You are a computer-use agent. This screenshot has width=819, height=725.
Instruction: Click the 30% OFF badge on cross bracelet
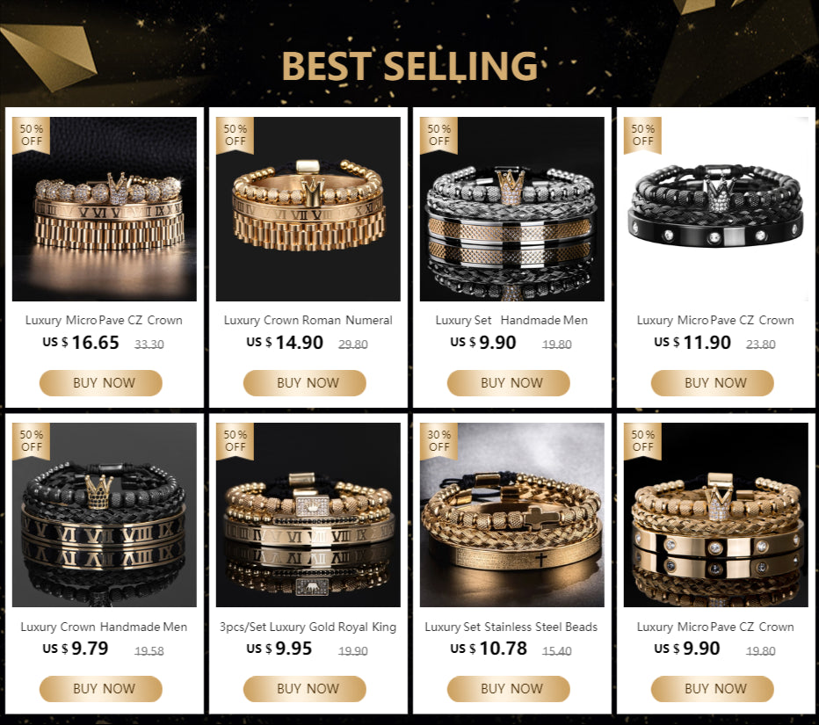click(x=438, y=441)
